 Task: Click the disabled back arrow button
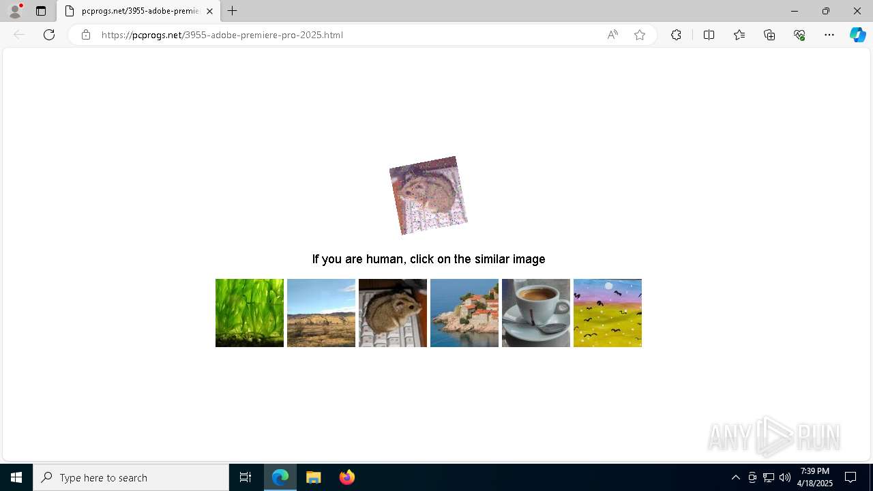[x=19, y=35]
